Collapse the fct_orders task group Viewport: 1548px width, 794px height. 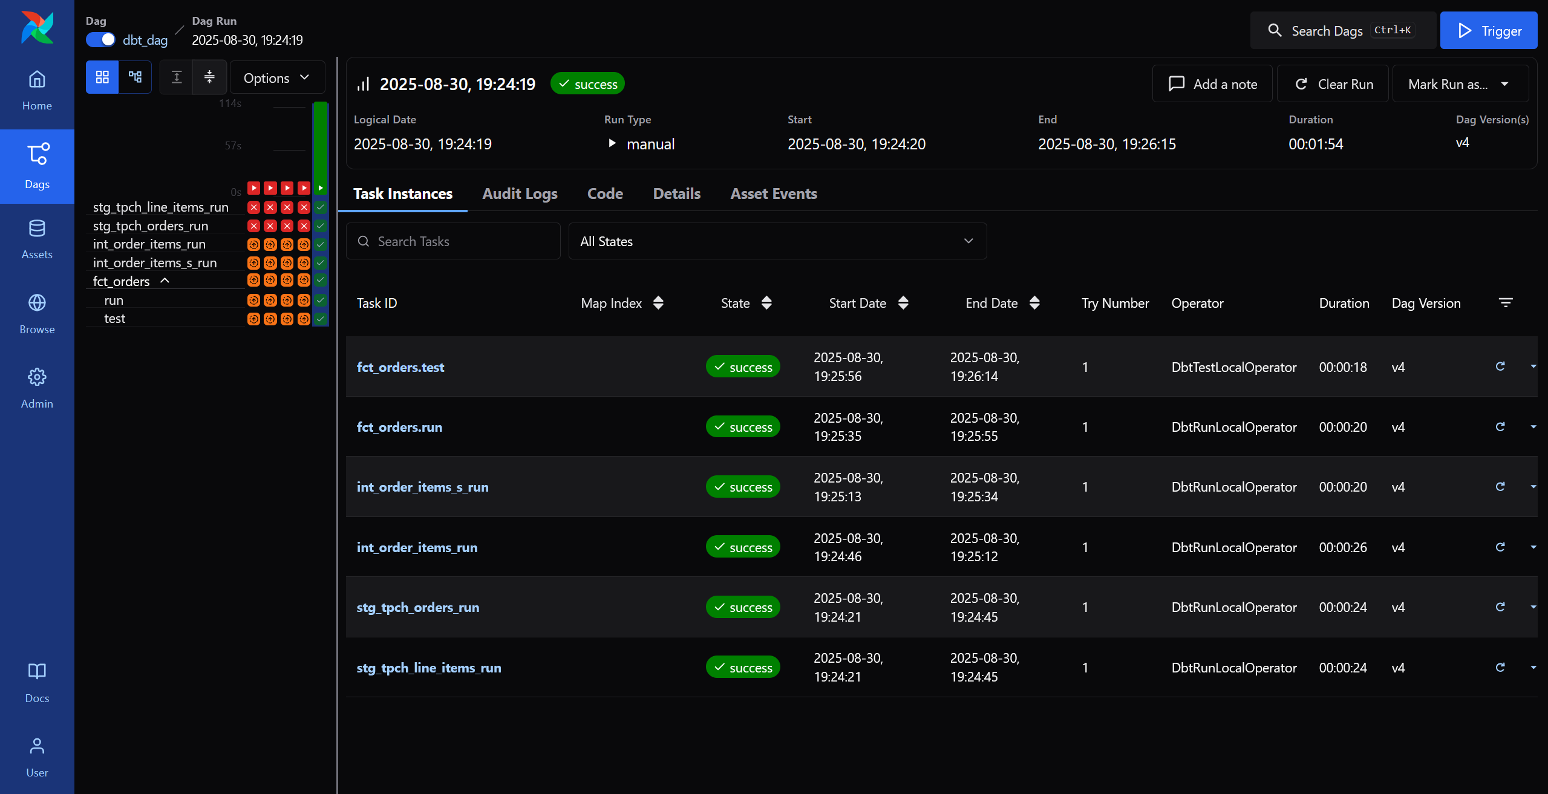coord(165,281)
